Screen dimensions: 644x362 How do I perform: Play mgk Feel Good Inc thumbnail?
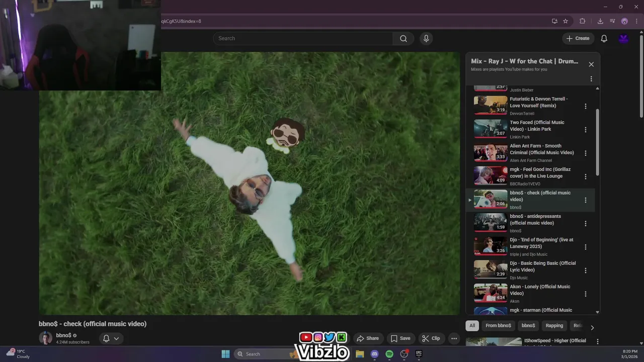click(491, 175)
